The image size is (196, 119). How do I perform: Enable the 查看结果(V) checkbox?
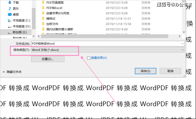89,58
